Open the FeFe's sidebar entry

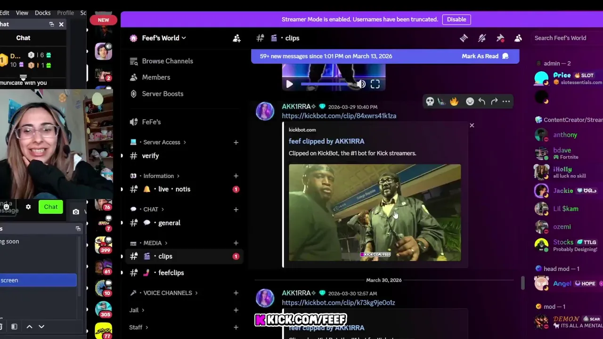[184, 122]
